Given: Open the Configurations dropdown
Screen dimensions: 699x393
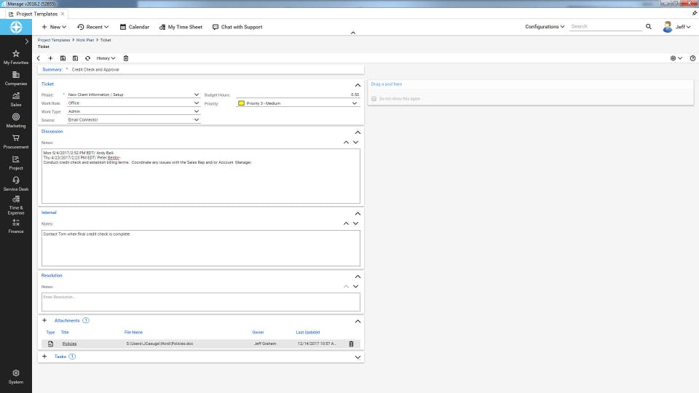Looking at the screenshot, I should (x=545, y=27).
